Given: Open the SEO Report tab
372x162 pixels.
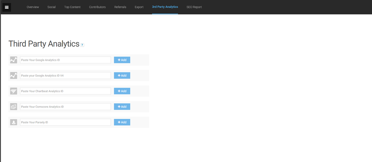Looking at the screenshot, I should click(x=194, y=7).
